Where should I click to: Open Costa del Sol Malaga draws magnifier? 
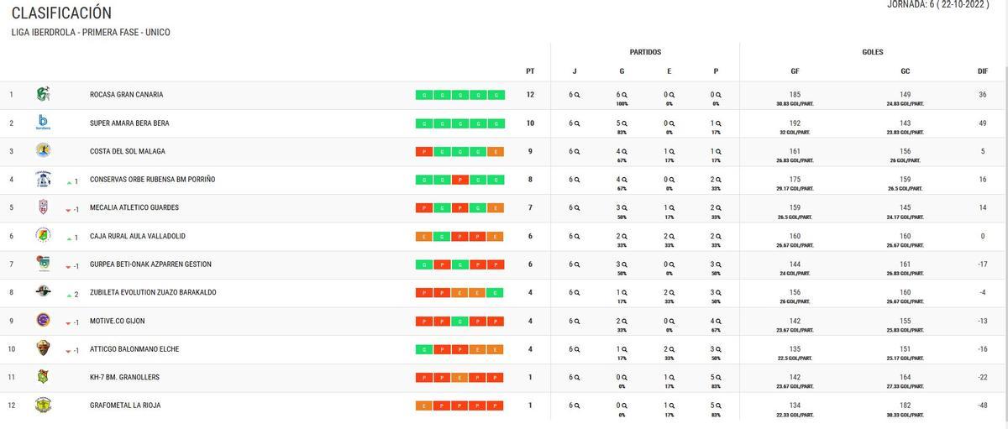coord(671,151)
